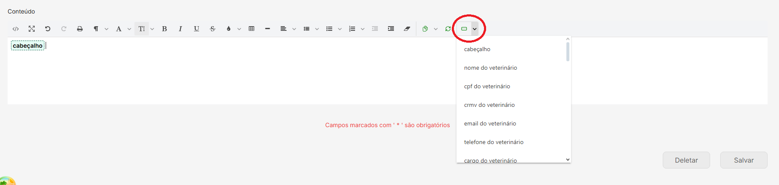The height and width of the screenshot is (185, 779).
Task: Choose "crmv do veterinário" option
Action: point(489,105)
